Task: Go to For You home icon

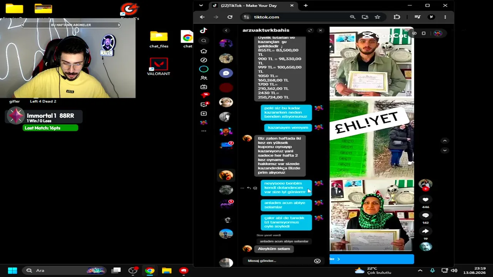Action: pos(204,51)
